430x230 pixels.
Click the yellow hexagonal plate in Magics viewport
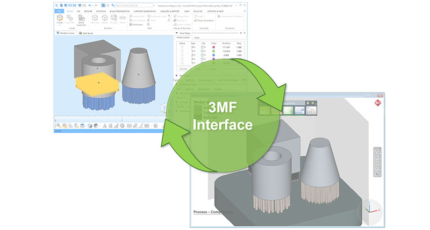pyautogui.click(x=98, y=84)
